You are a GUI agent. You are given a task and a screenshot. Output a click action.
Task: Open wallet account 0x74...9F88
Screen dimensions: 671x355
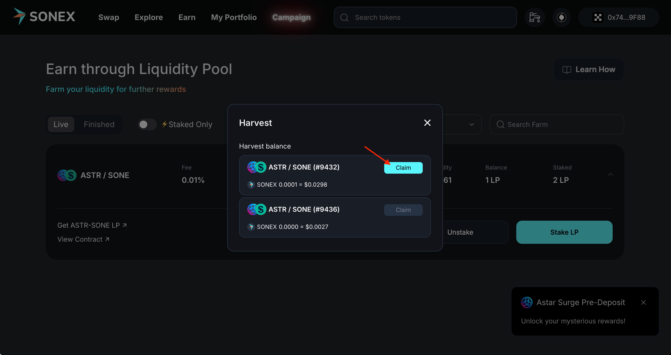point(619,17)
